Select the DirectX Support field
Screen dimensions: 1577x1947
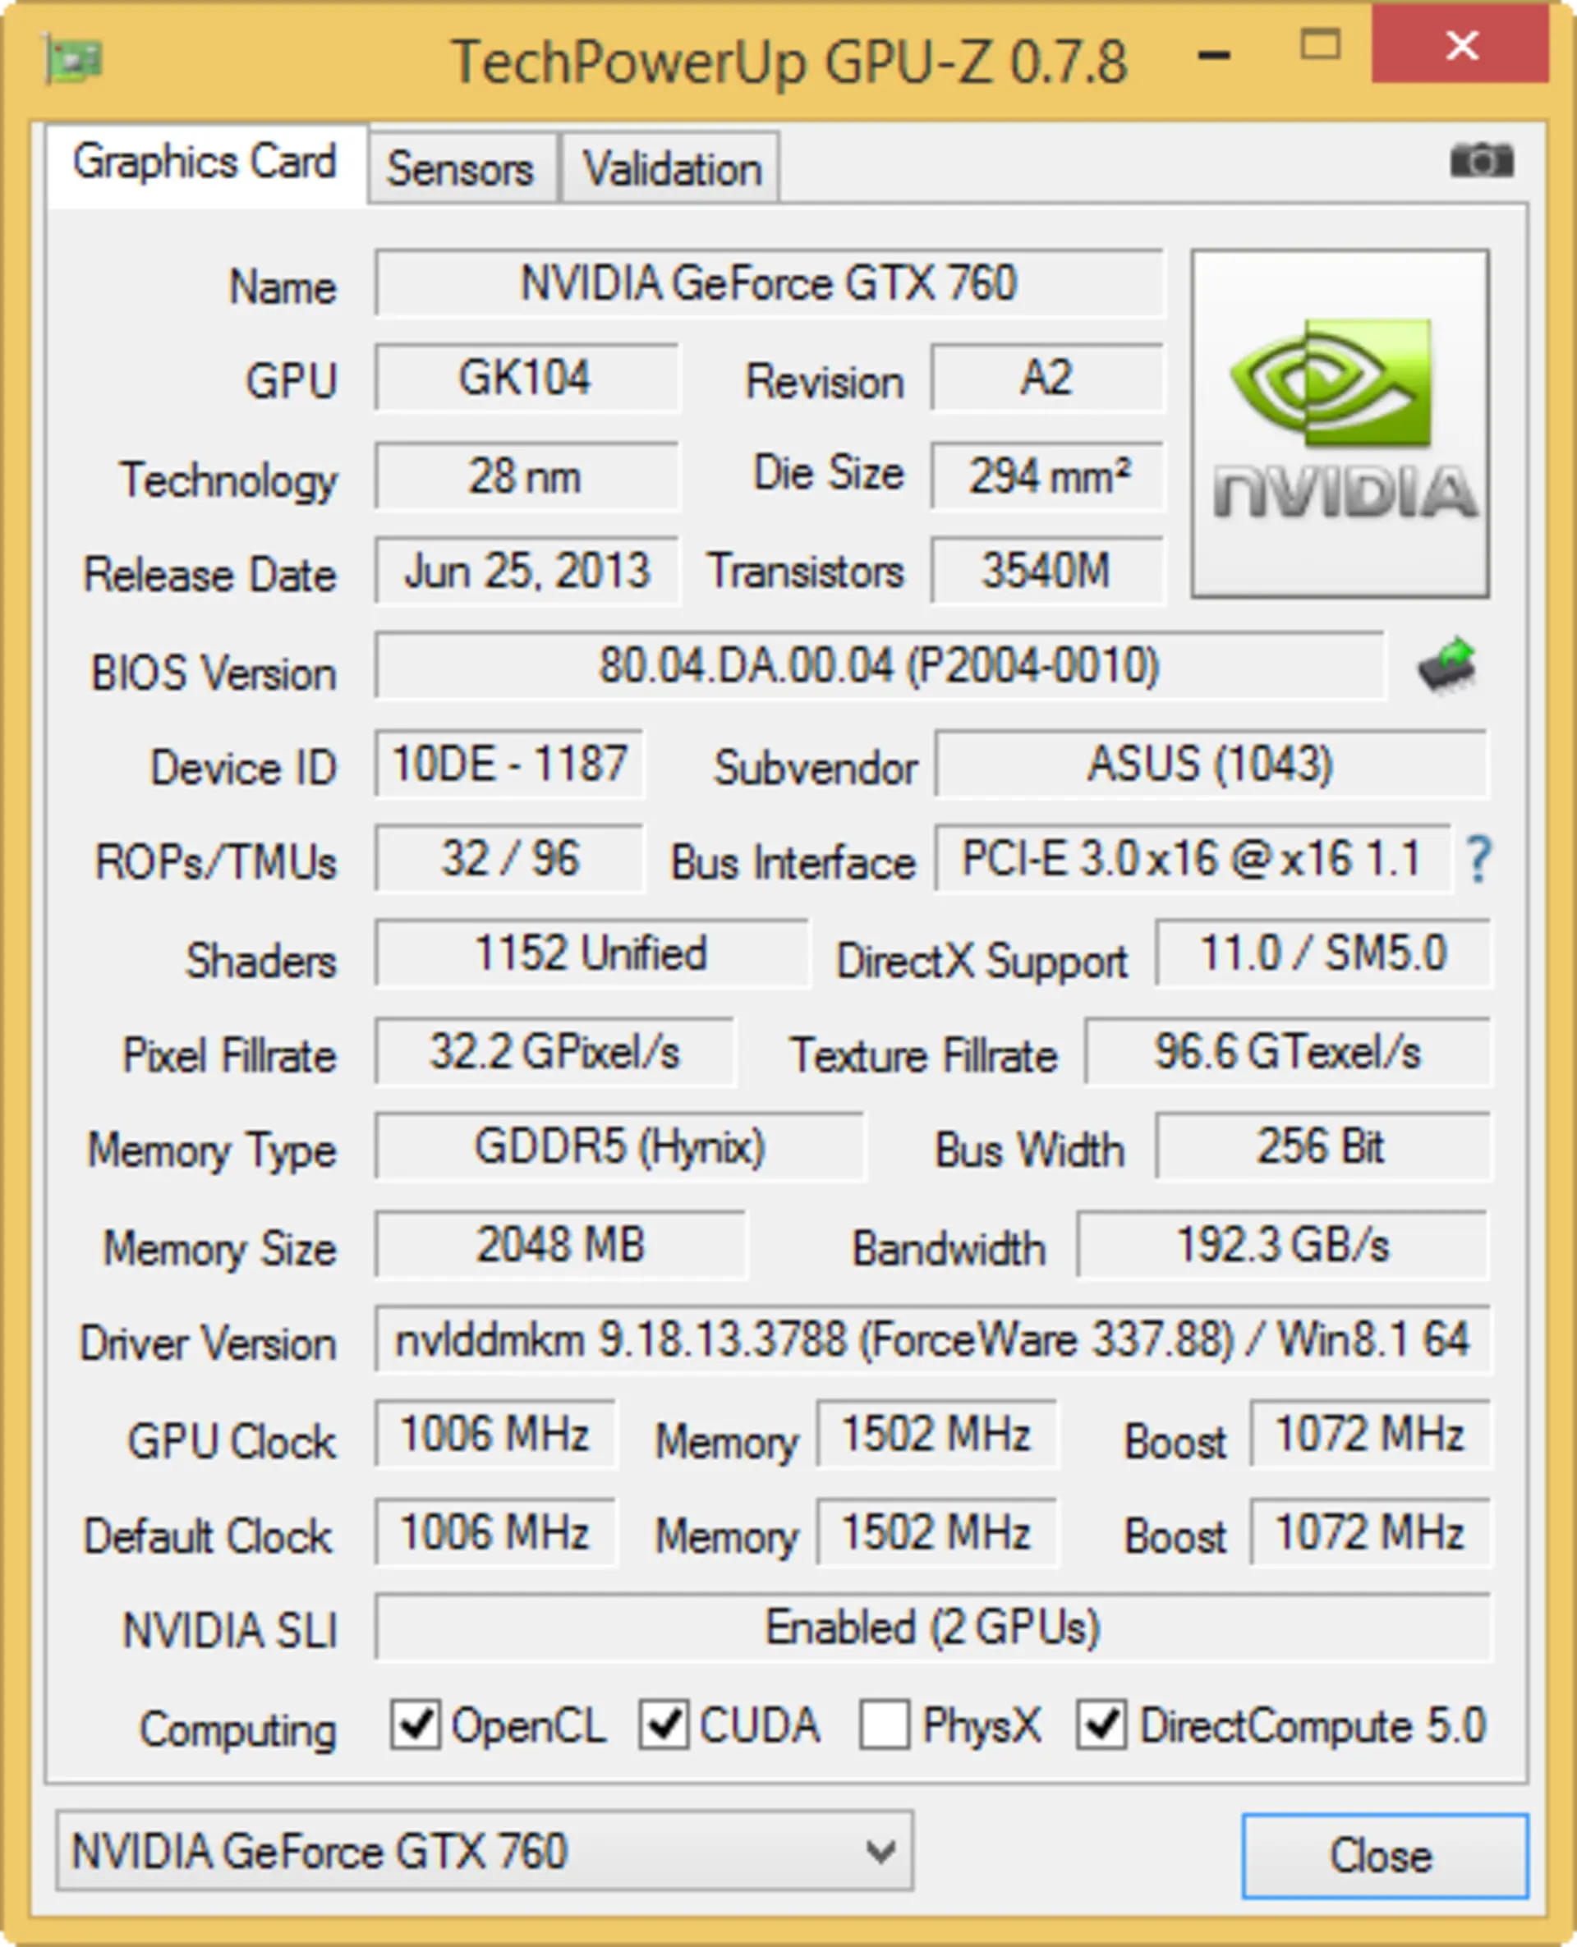coord(1322,954)
